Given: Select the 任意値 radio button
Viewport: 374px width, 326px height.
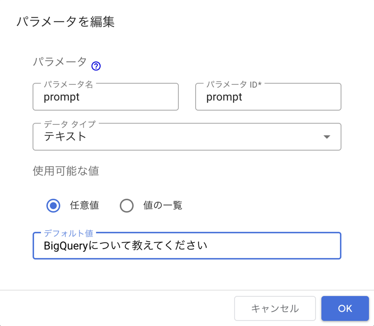Looking at the screenshot, I should tap(53, 206).
